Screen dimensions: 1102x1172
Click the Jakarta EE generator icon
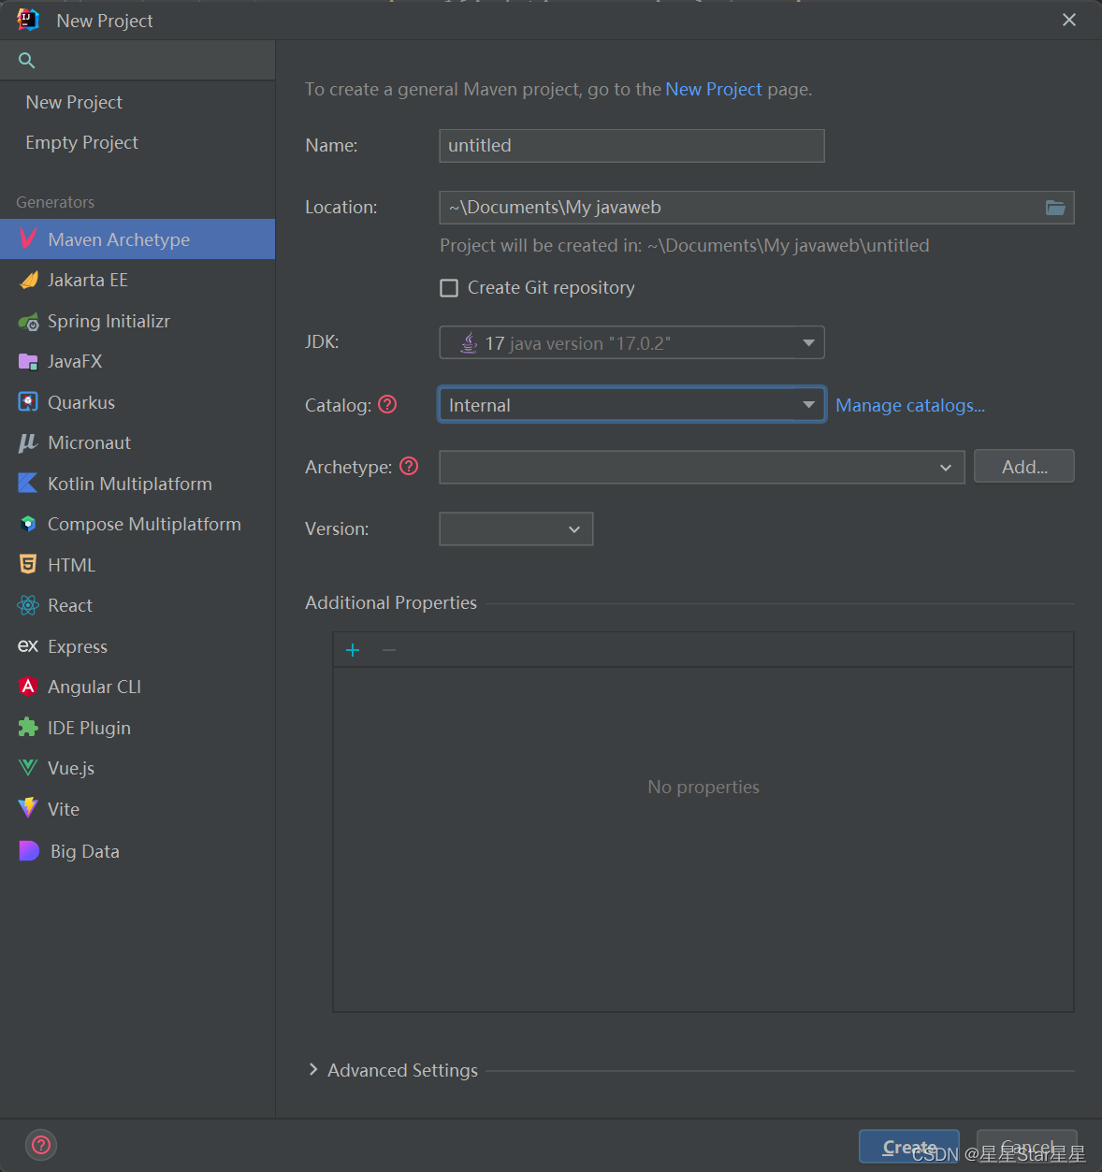[28, 280]
